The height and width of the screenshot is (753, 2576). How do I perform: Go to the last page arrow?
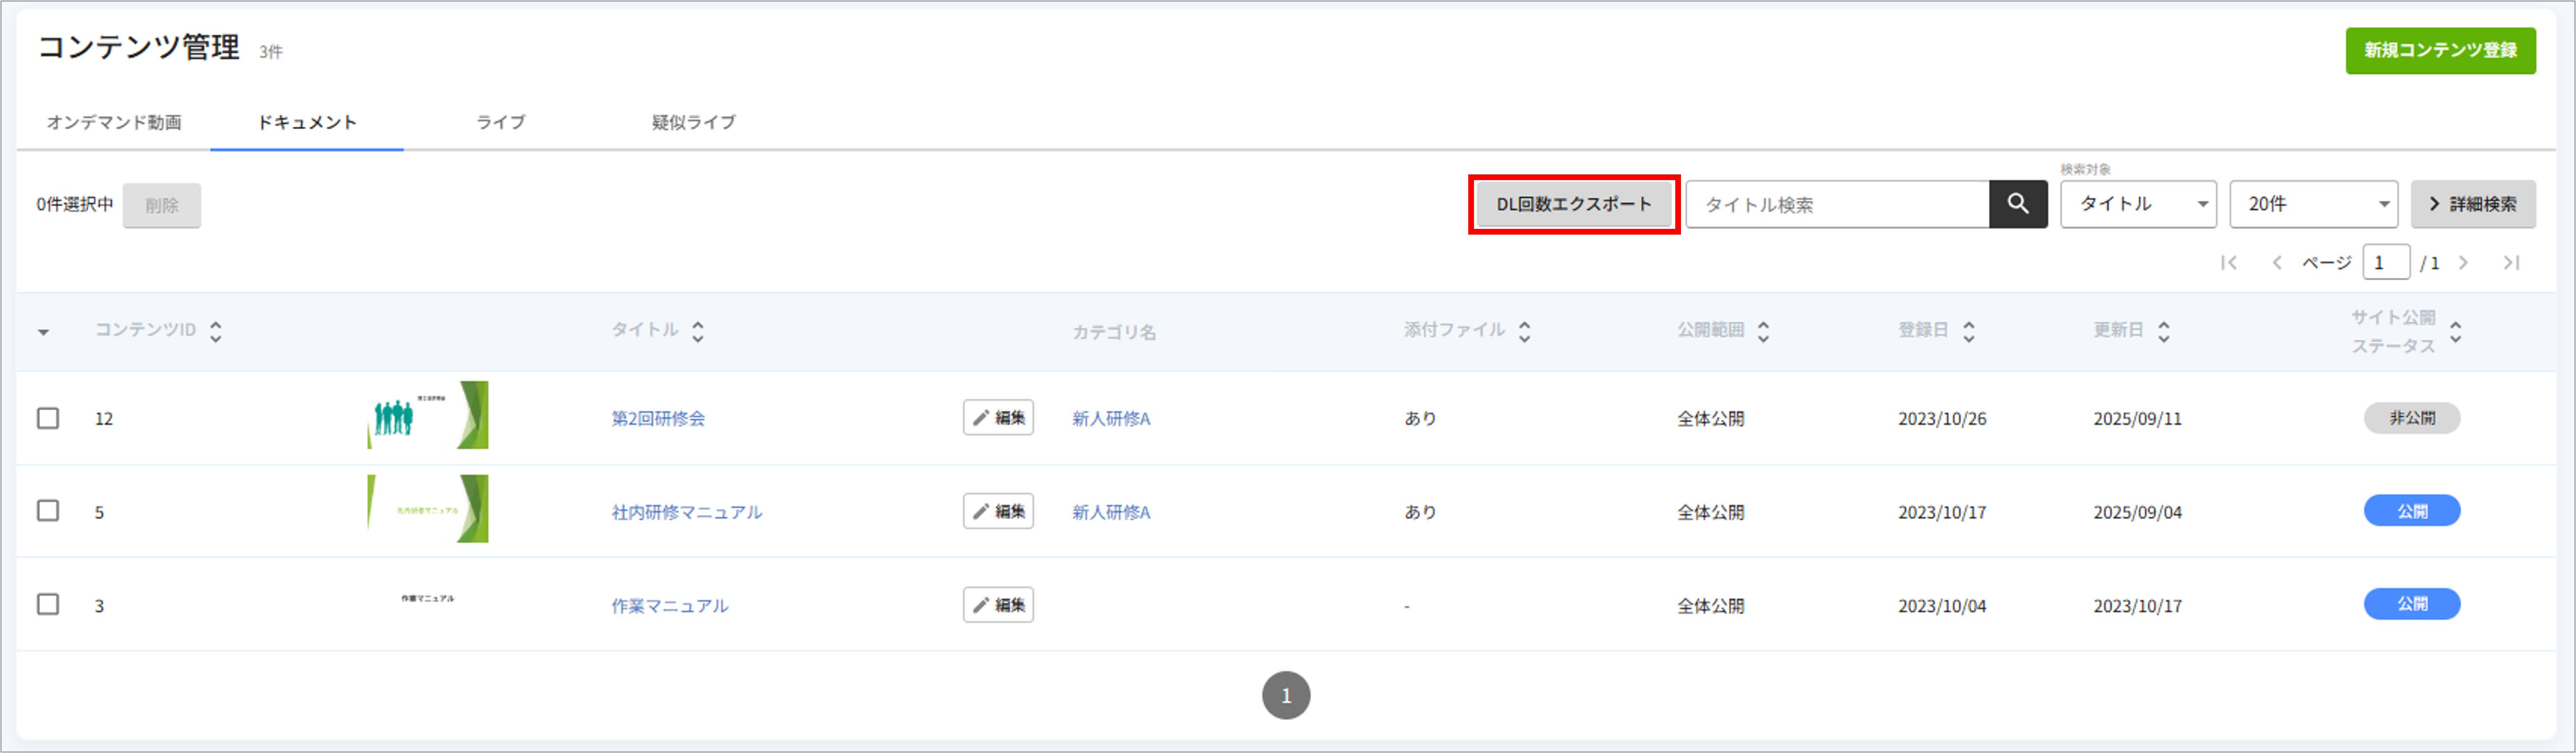pyautogui.click(x=2511, y=263)
